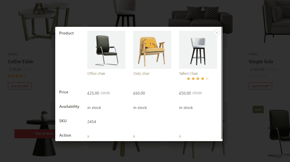
Task: Open the Simple Sofa product title
Action: coord(261,62)
